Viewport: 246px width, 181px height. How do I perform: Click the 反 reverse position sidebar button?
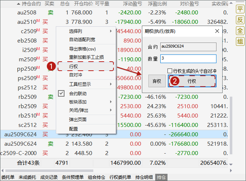[240, 20]
